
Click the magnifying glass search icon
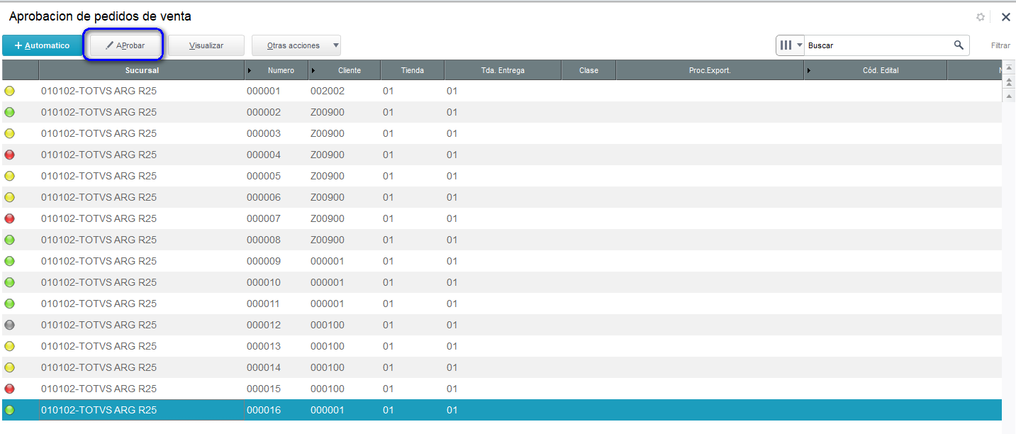[959, 45]
